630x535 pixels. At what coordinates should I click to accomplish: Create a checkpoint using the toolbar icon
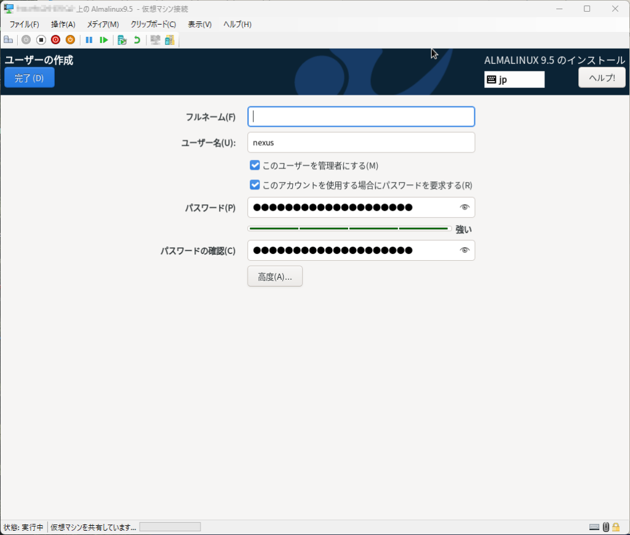[122, 40]
